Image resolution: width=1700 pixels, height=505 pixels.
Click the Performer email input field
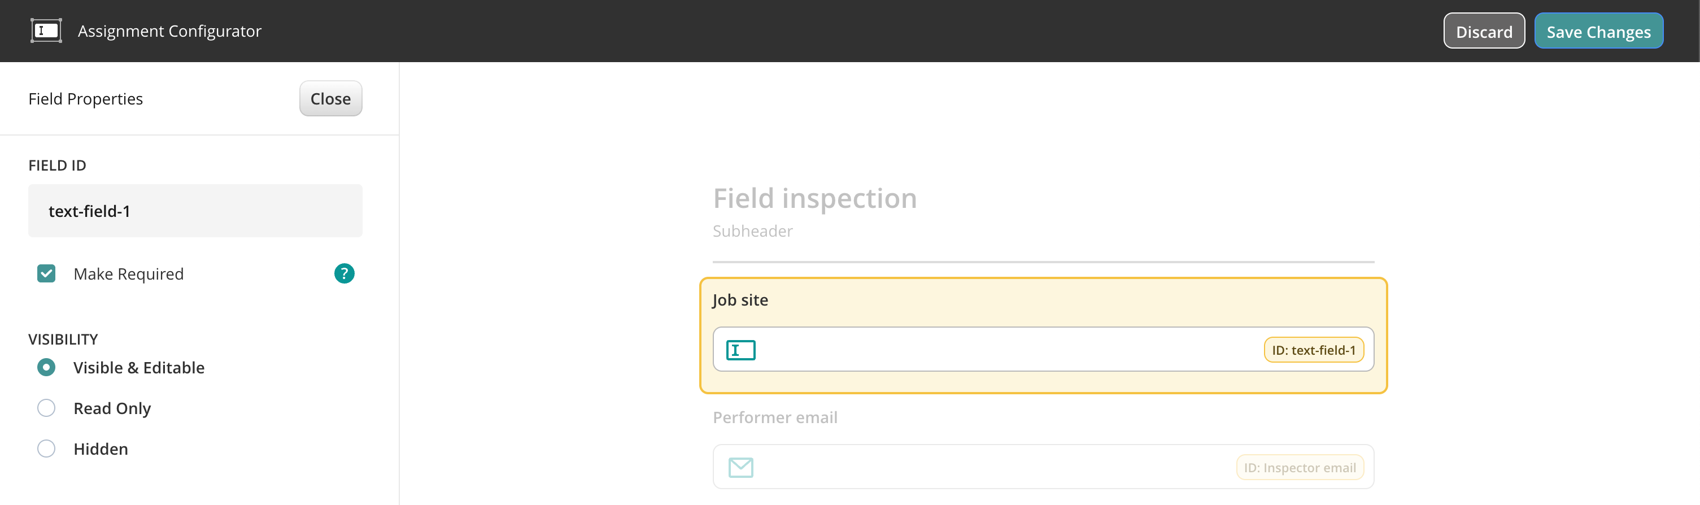[990, 467]
